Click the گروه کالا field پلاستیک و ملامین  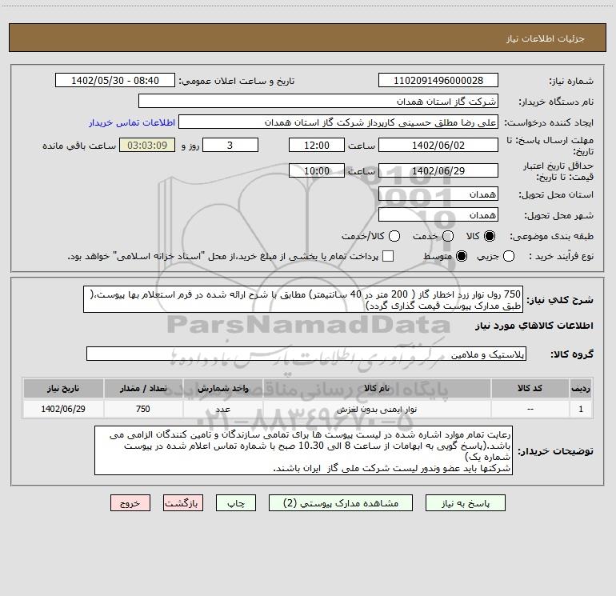tap(306, 354)
